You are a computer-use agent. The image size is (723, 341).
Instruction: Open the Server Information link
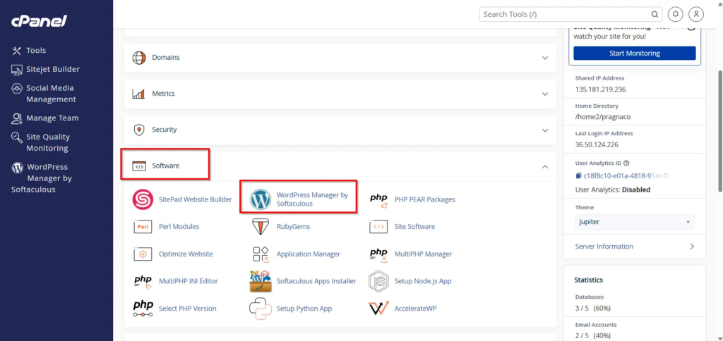click(604, 247)
